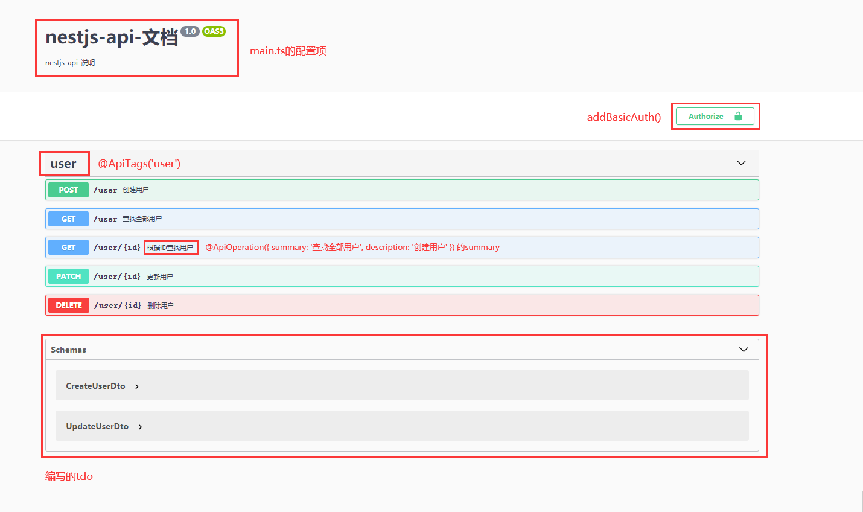Click the /user/{id} path in PATCH row
The width and height of the screenshot is (863, 512).
tap(117, 277)
